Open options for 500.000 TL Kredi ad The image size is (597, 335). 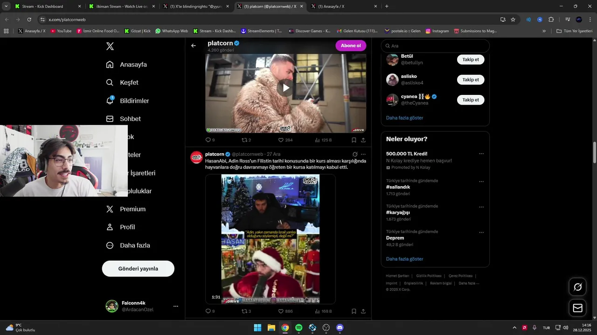[481, 154]
